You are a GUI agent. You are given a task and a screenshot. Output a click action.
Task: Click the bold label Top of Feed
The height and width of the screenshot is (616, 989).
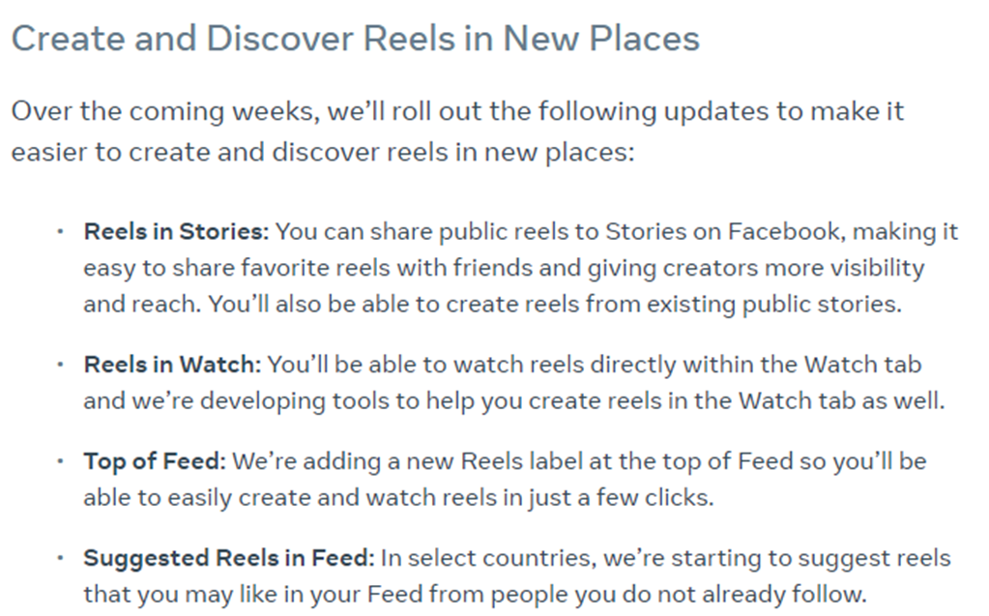(x=155, y=461)
